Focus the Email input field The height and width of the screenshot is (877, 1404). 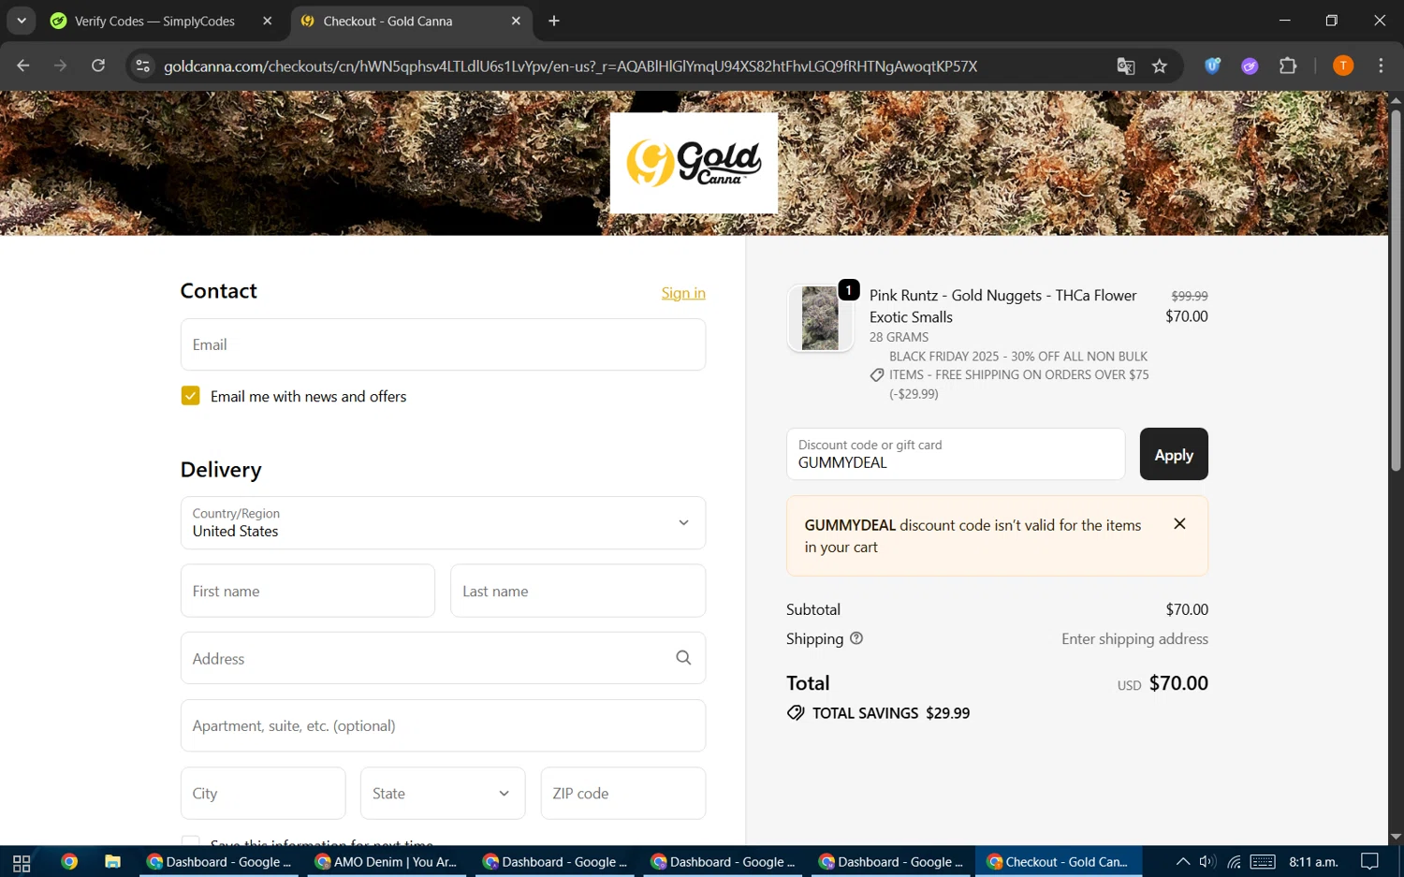pyautogui.click(x=443, y=344)
